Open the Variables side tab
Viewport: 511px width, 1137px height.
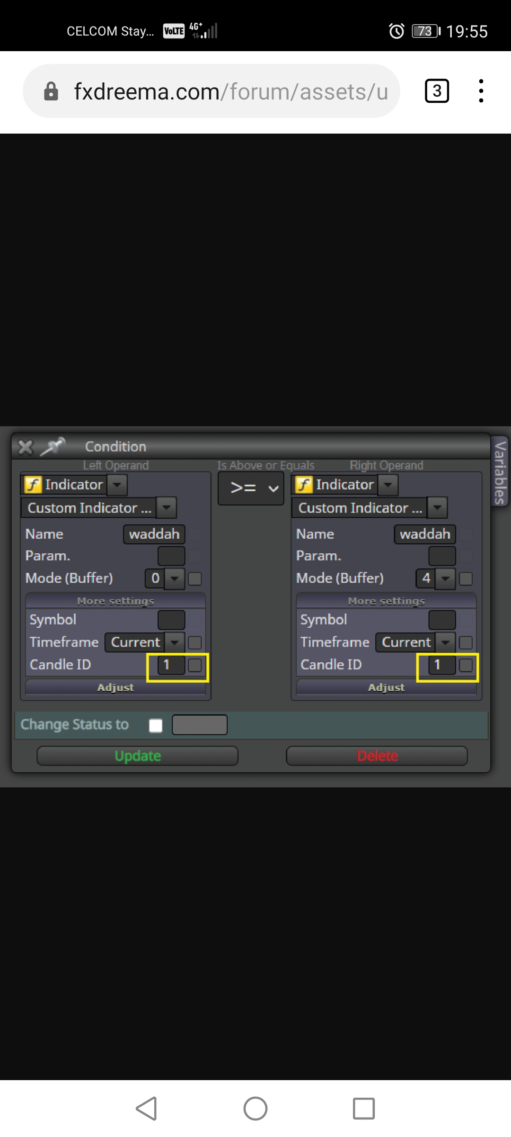[500, 471]
